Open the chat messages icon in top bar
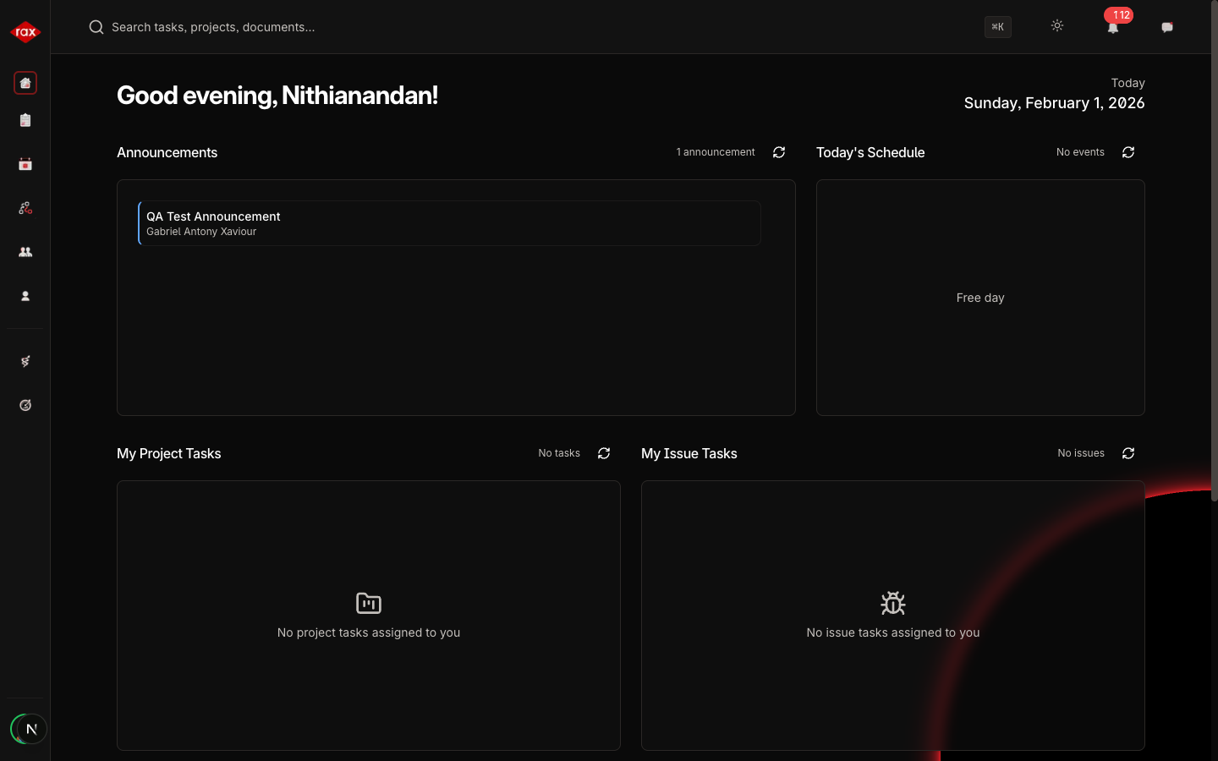Screen dimensions: 1218x761 (1167, 27)
